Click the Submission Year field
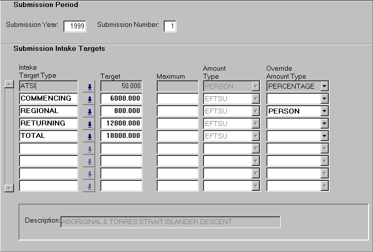 [75, 26]
